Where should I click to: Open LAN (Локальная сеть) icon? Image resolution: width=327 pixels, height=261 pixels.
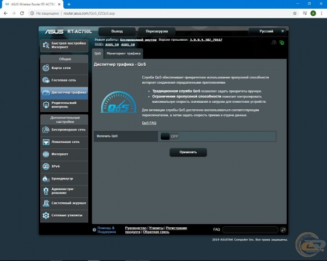pyautogui.click(x=46, y=142)
